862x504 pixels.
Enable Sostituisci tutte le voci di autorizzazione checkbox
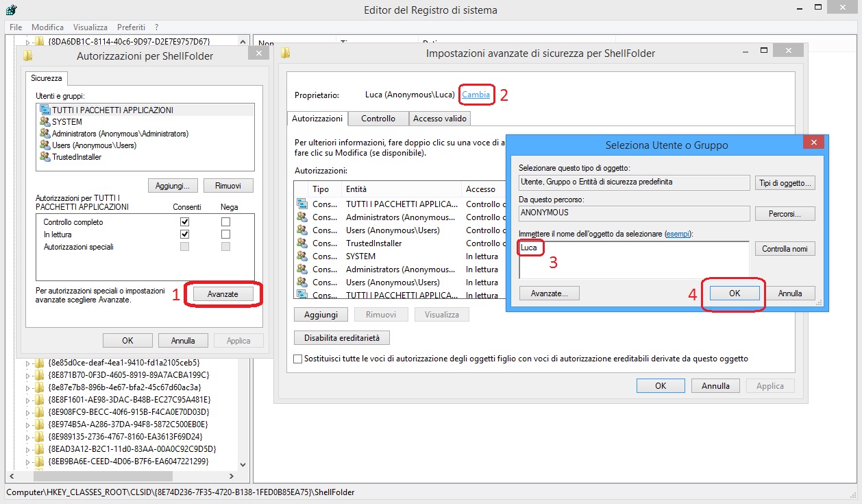(x=297, y=359)
